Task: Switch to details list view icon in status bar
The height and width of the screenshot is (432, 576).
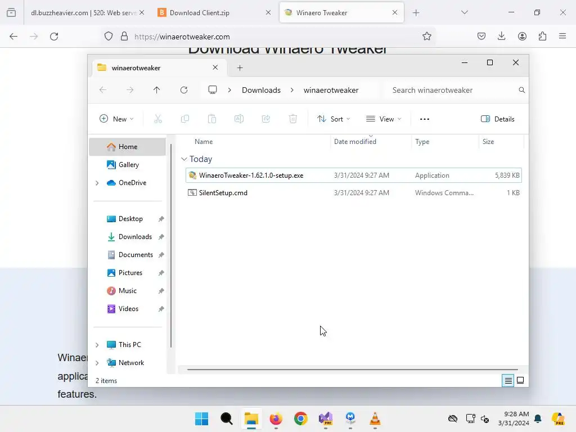Action: point(508,381)
